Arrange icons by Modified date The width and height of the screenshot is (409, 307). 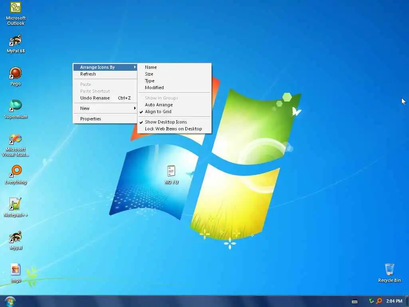tap(175, 88)
